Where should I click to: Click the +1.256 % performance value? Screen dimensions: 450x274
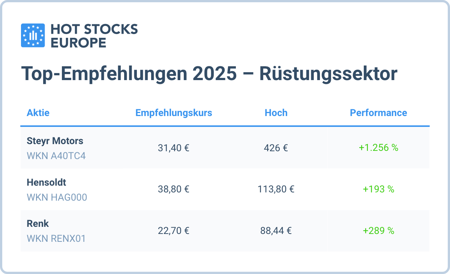[378, 148]
